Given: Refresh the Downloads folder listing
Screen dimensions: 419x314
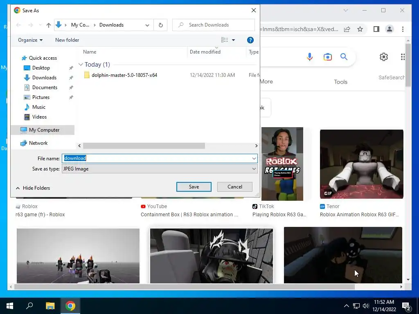Looking at the screenshot, I should click(160, 25).
